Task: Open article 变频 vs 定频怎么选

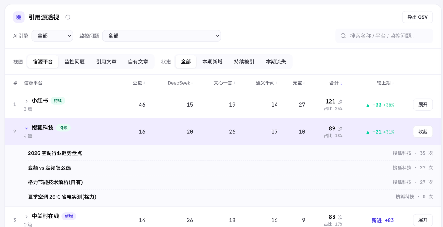Action: point(49,168)
